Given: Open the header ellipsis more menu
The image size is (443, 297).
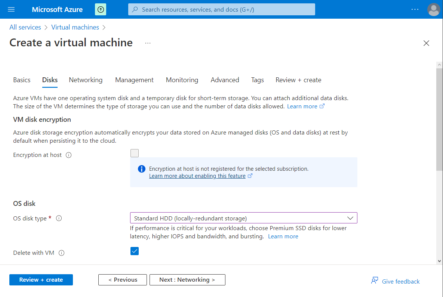Looking at the screenshot, I should pyautogui.click(x=415, y=9).
